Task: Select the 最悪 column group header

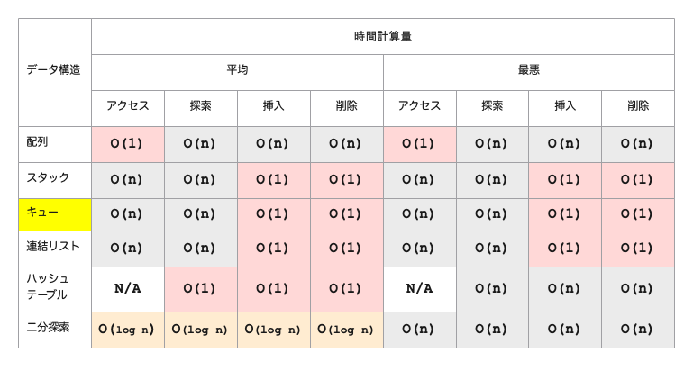Action: tap(528, 71)
